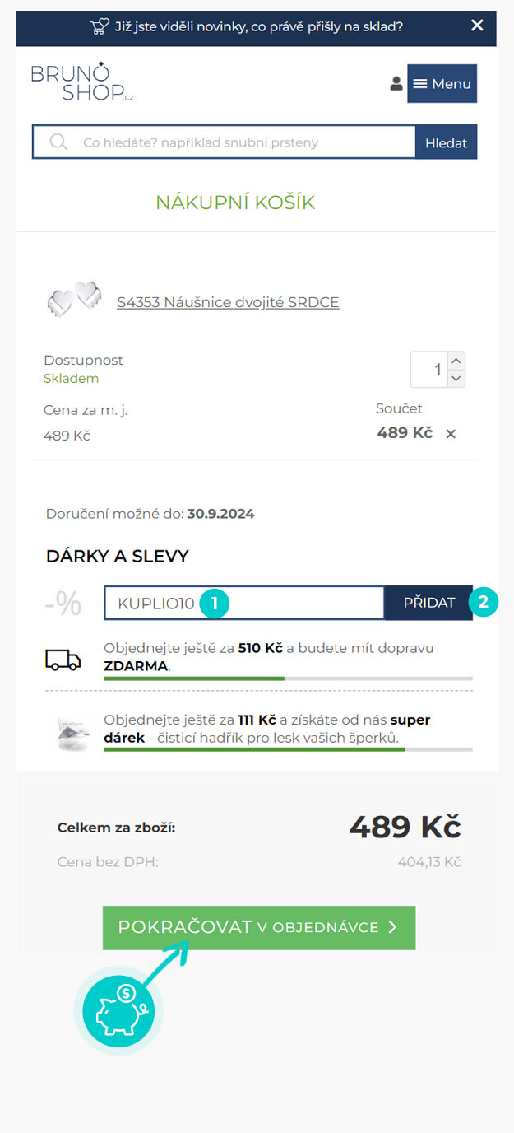Click Pokračovat v objednávce button
Screen dimensions: 514x1133
pos(259,927)
